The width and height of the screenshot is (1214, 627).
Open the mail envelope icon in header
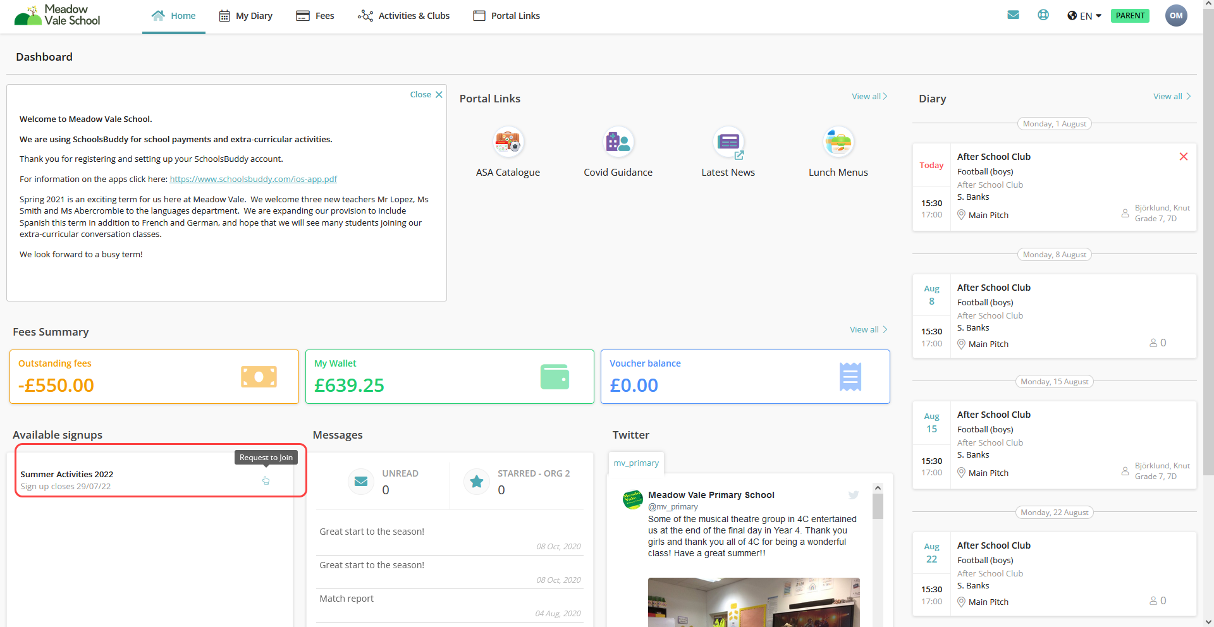tap(1013, 15)
